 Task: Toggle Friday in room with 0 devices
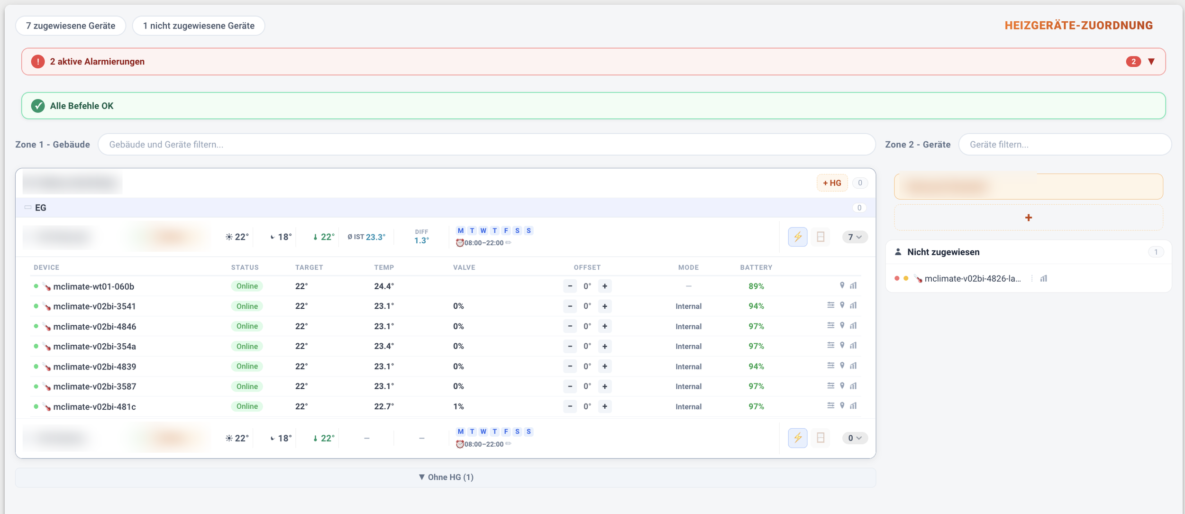506,431
